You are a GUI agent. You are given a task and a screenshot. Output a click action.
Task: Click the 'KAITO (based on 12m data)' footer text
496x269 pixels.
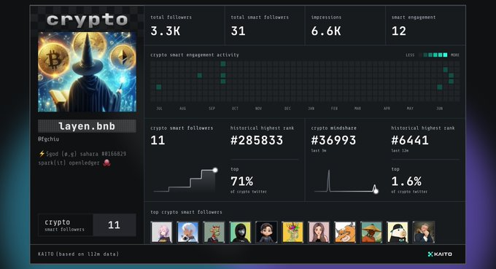click(x=79, y=254)
